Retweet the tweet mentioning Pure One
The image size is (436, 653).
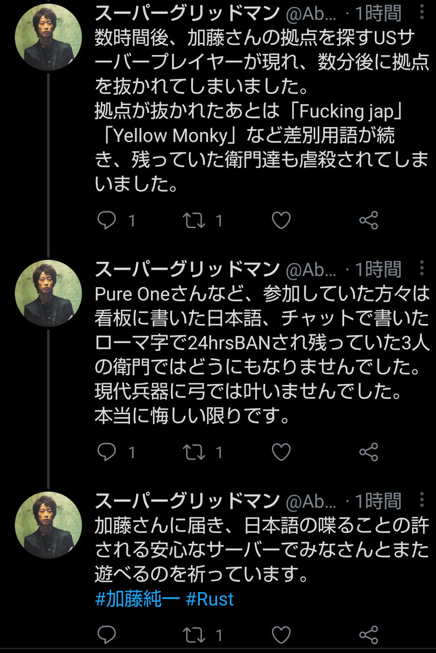[x=194, y=452]
